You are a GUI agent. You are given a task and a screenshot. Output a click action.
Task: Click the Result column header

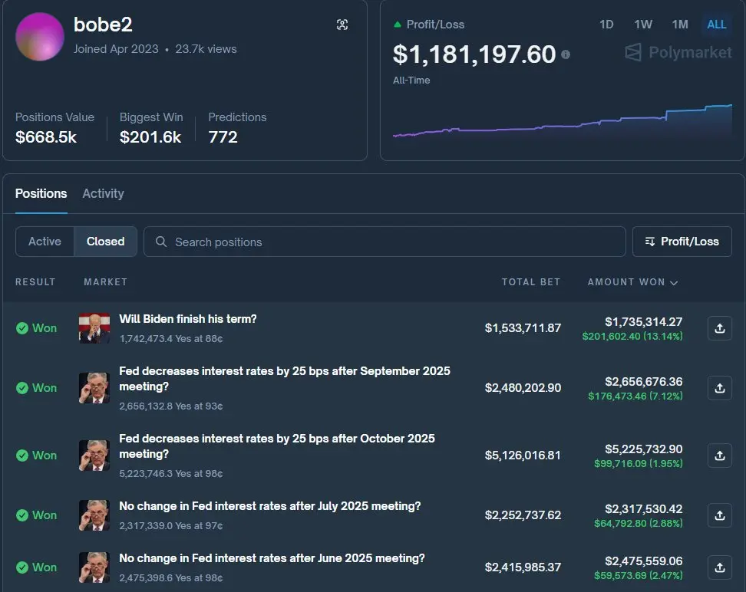pos(35,282)
